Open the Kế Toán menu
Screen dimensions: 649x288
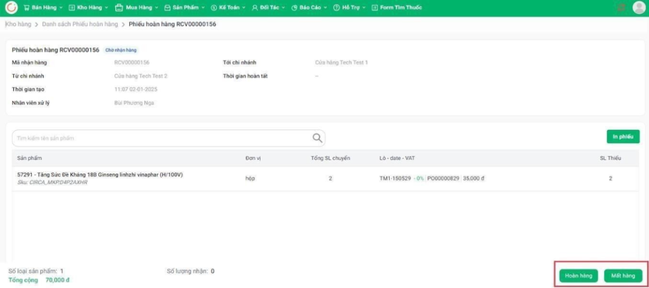tap(229, 8)
